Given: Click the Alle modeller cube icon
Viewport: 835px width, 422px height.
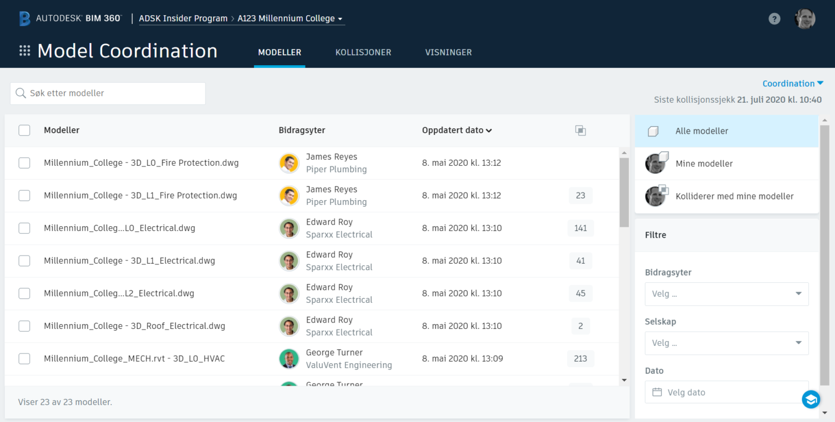Looking at the screenshot, I should point(653,131).
